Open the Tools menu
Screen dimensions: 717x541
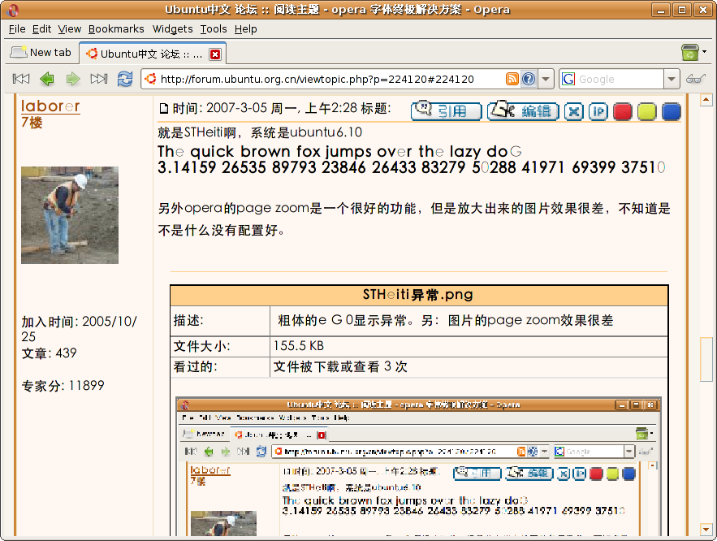(214, 28)
